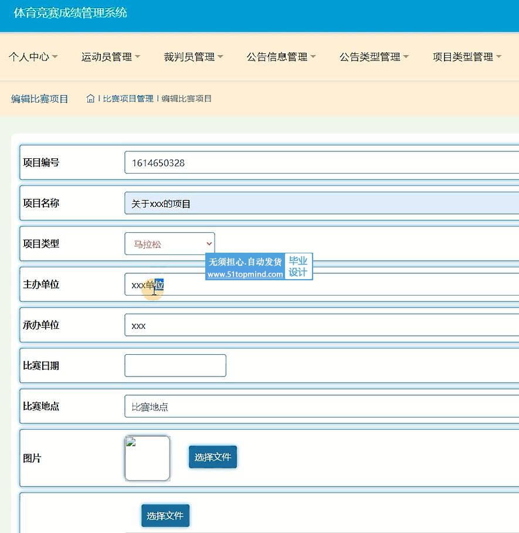The height and width of the screenshot is (533, 519).
Task: Click the bottom 选择文件 button
Action: [x=165, y=515]
